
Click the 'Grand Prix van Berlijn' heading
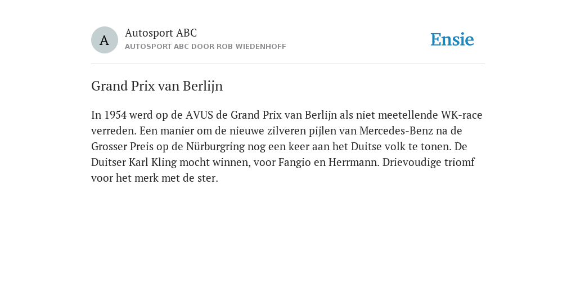tap(157, 86)
